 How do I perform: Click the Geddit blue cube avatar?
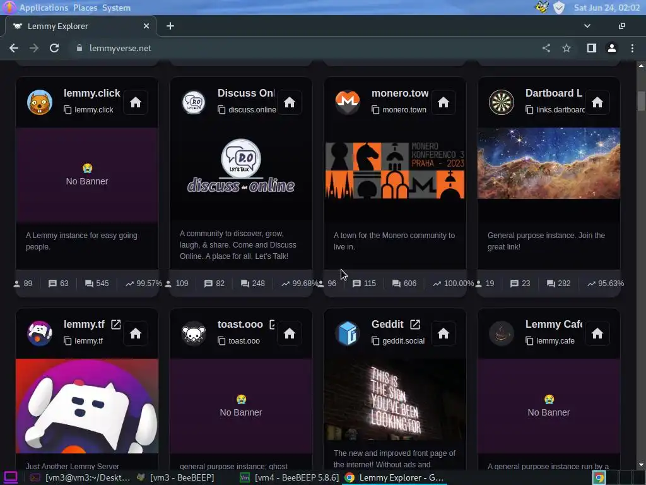point(348,333)
